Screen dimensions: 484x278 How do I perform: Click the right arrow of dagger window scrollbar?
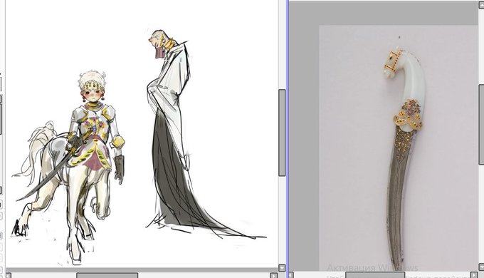coord(475,275)
